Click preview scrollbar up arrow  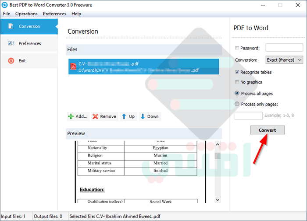[218, 144]
